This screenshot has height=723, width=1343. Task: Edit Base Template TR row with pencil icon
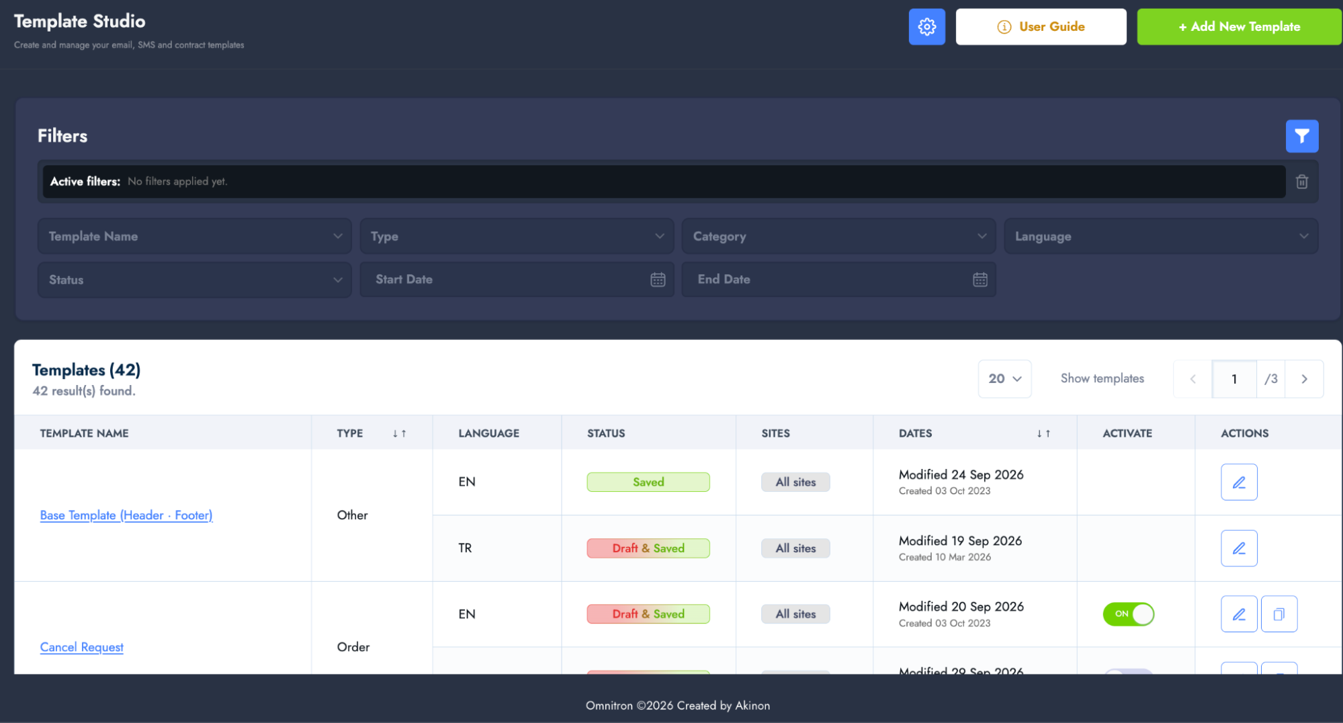pos(1239,548)
